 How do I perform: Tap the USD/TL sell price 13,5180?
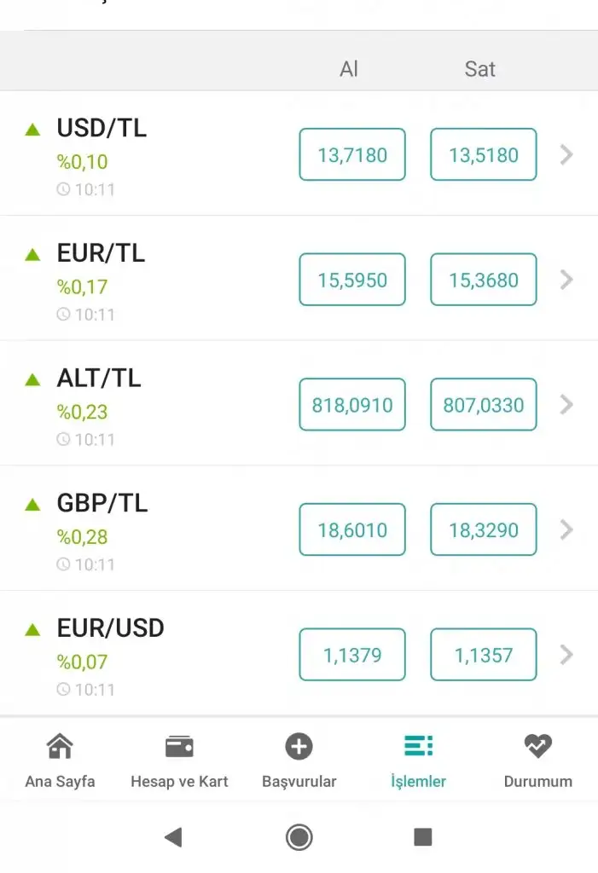(x=484, y=154)
